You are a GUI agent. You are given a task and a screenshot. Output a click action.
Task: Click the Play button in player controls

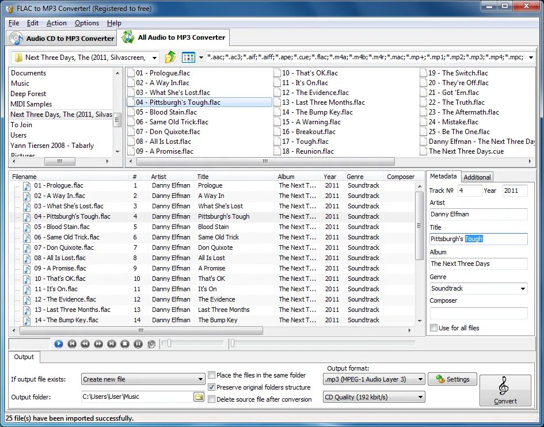(x=59, y=344)
